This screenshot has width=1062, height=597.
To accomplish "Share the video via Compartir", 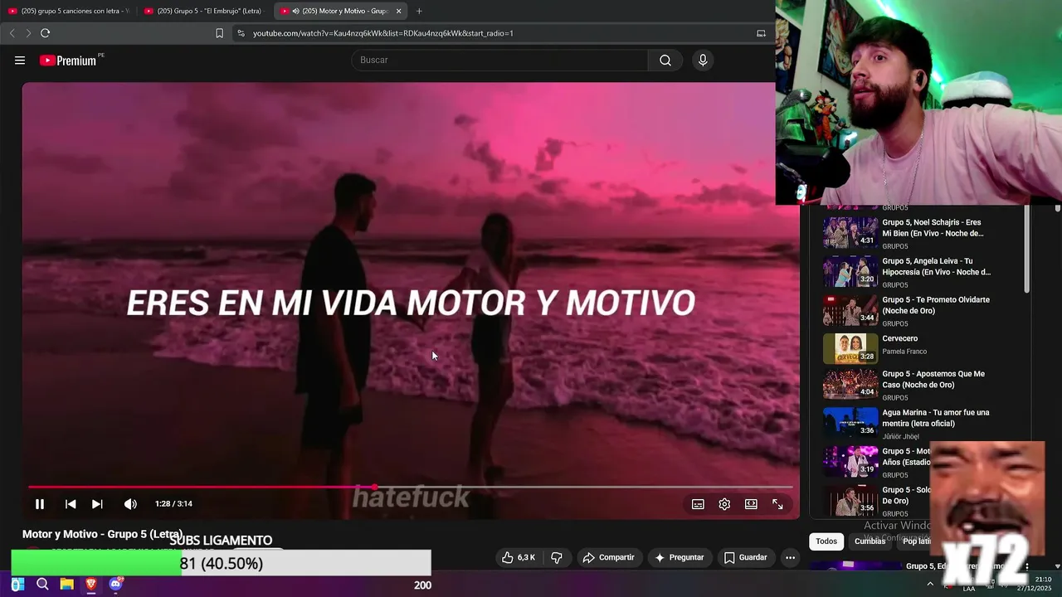I will 609,557.
